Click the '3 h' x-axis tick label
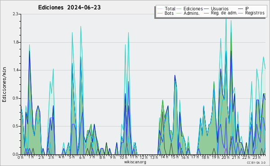 pyautogui.click(x=51, y=157)
